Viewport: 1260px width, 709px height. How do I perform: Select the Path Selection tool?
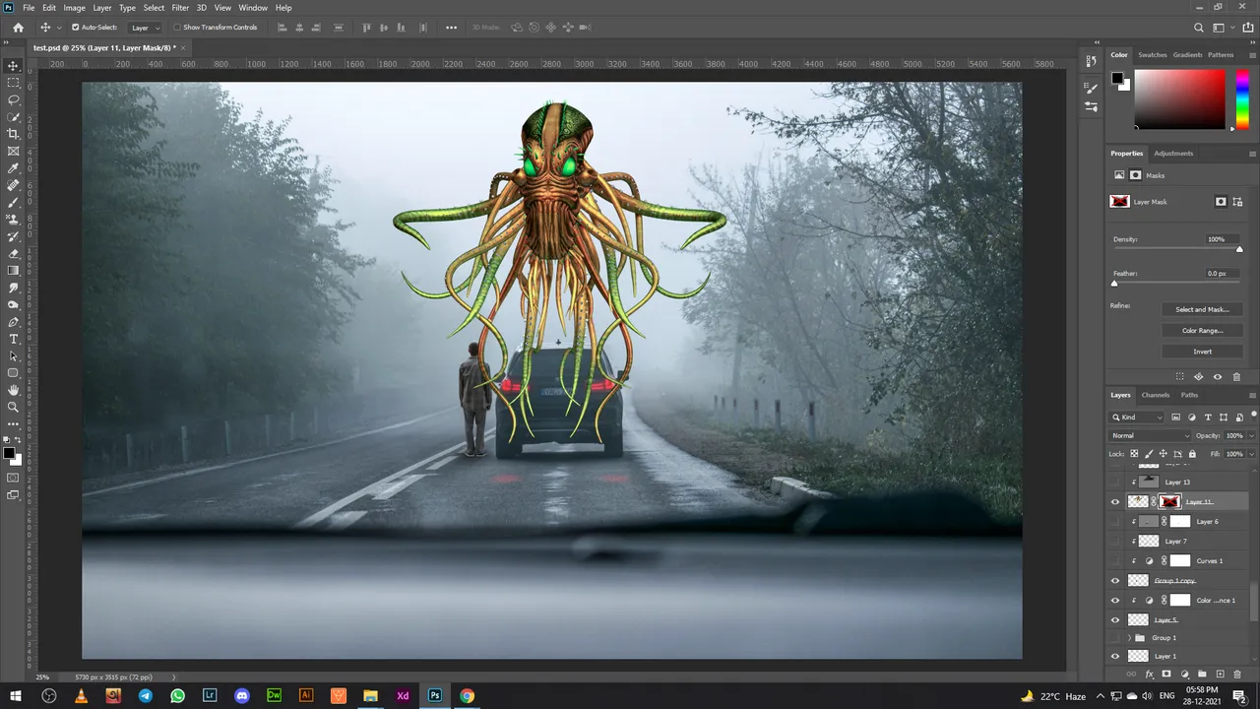(13, 355)
